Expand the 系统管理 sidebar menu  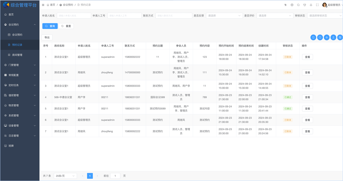[x=20, y=116]
